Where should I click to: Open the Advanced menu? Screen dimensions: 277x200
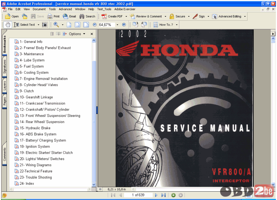point(65,9)
